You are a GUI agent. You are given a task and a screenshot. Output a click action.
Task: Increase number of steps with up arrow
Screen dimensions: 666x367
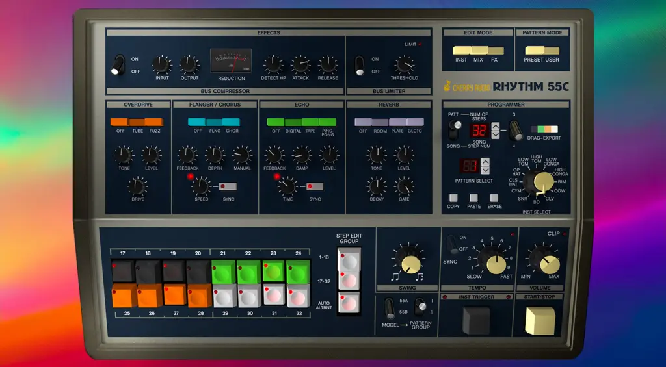coord(496,126)
